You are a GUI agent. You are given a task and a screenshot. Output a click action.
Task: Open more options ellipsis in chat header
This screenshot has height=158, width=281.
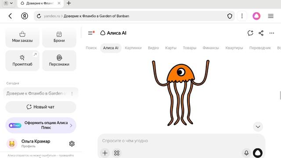pos(272,33)
